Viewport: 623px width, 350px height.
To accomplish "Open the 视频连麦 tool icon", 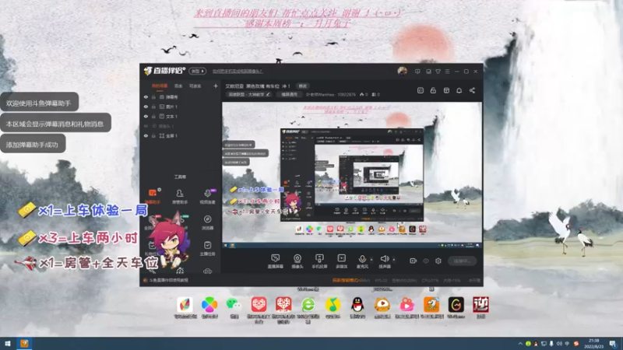I will 207,196.
